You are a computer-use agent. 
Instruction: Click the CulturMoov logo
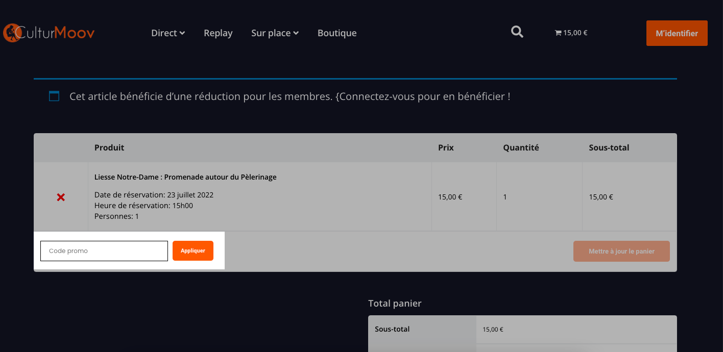(49, 33)
